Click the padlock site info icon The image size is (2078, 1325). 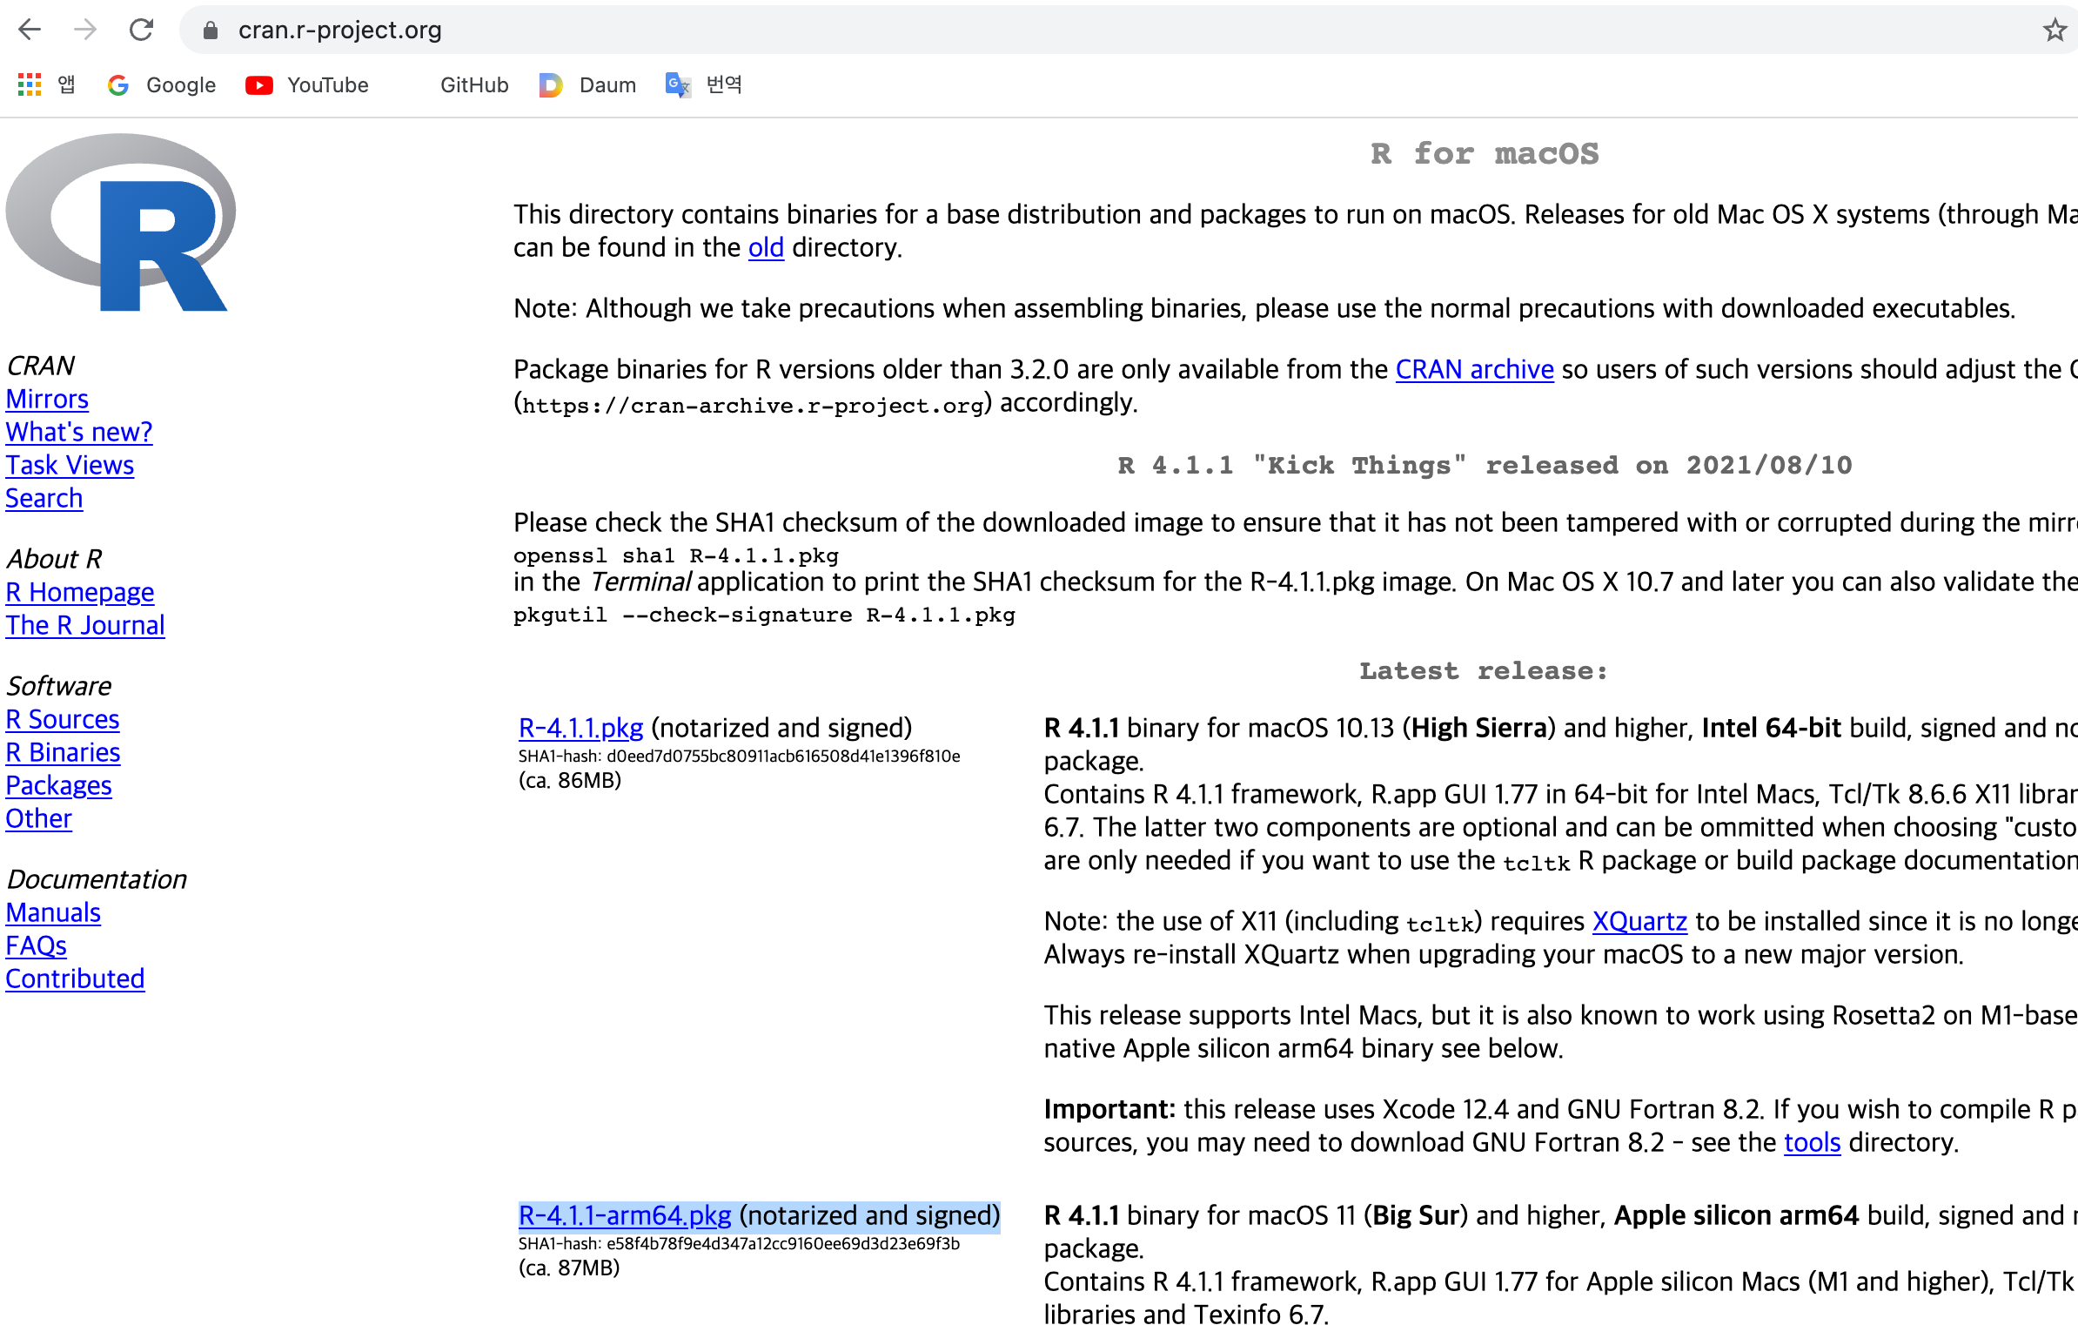pyautogui.click(x=210, y=30)
